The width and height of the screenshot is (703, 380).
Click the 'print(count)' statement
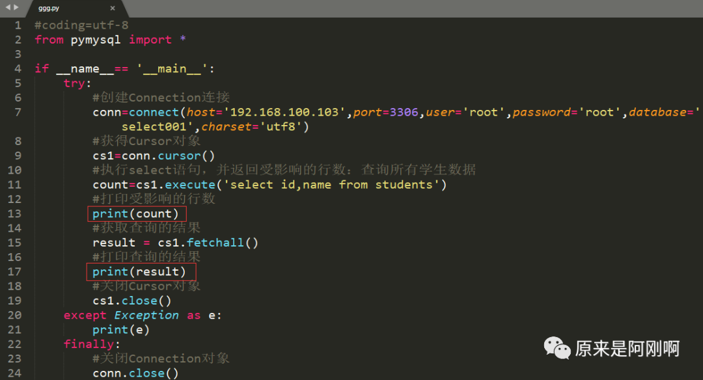point(135,213)
